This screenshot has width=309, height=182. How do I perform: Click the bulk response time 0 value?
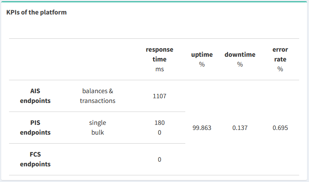point(159,132)
